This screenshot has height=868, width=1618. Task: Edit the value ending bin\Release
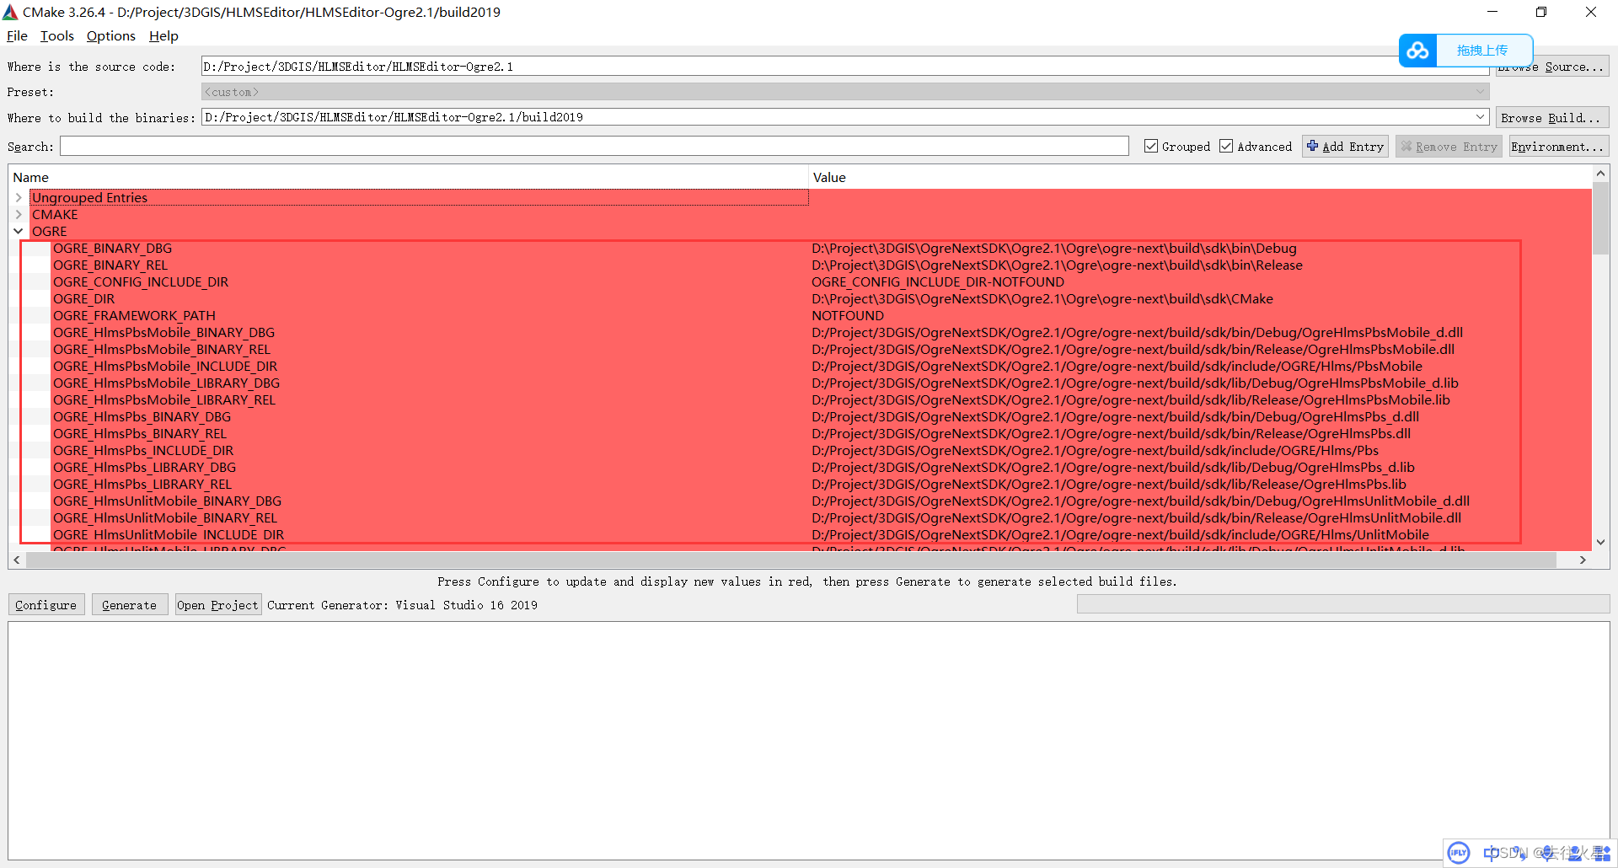point(1057,265)
